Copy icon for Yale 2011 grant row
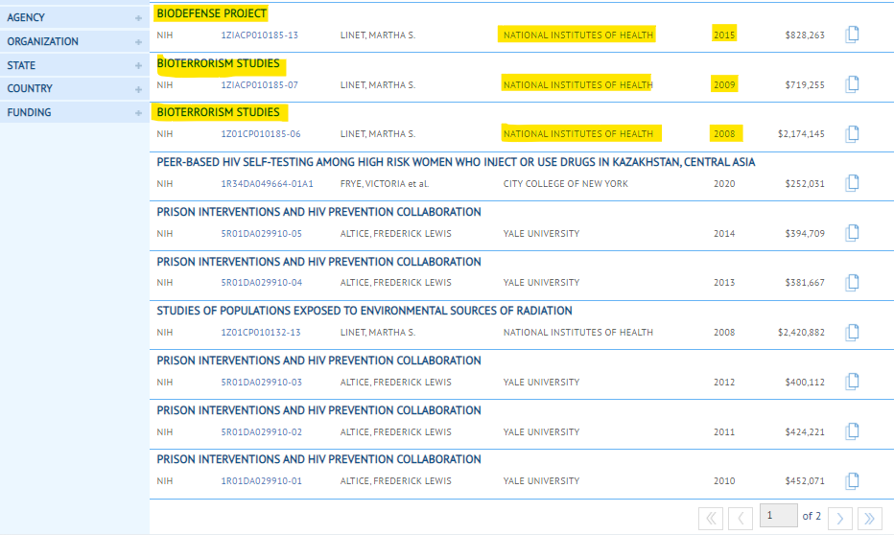This screenshot has height=535, width=894. pos(852,430)
